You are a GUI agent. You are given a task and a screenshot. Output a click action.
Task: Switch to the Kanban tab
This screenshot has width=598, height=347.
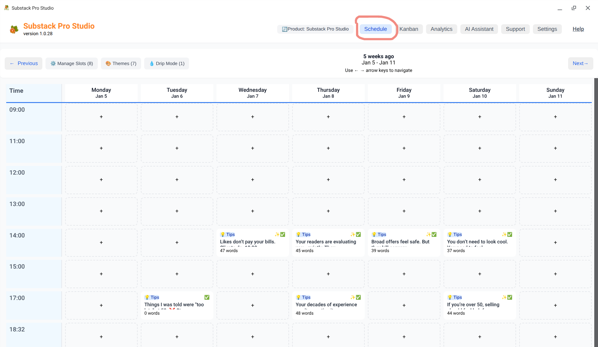click(x=409, y=29)
